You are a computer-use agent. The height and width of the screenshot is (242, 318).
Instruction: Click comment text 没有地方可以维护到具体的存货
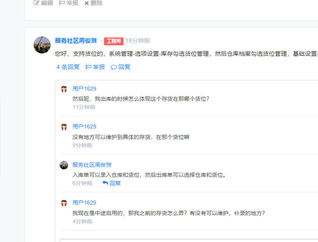[x=131, y=137]
